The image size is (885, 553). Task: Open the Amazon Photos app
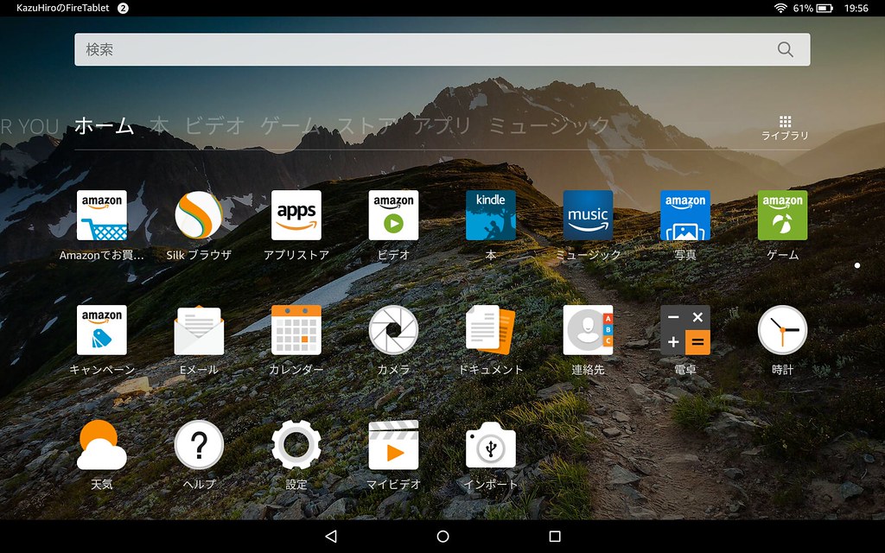(685, 215)
